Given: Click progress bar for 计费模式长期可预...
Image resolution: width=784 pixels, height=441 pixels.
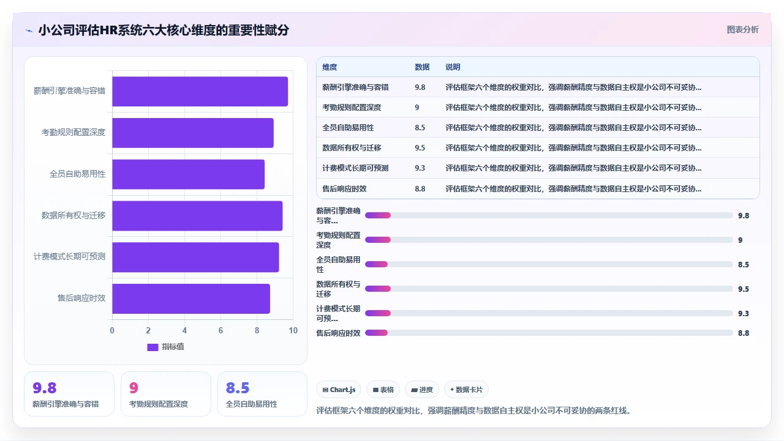Looking at the screenshot, I should coord(549,313).
